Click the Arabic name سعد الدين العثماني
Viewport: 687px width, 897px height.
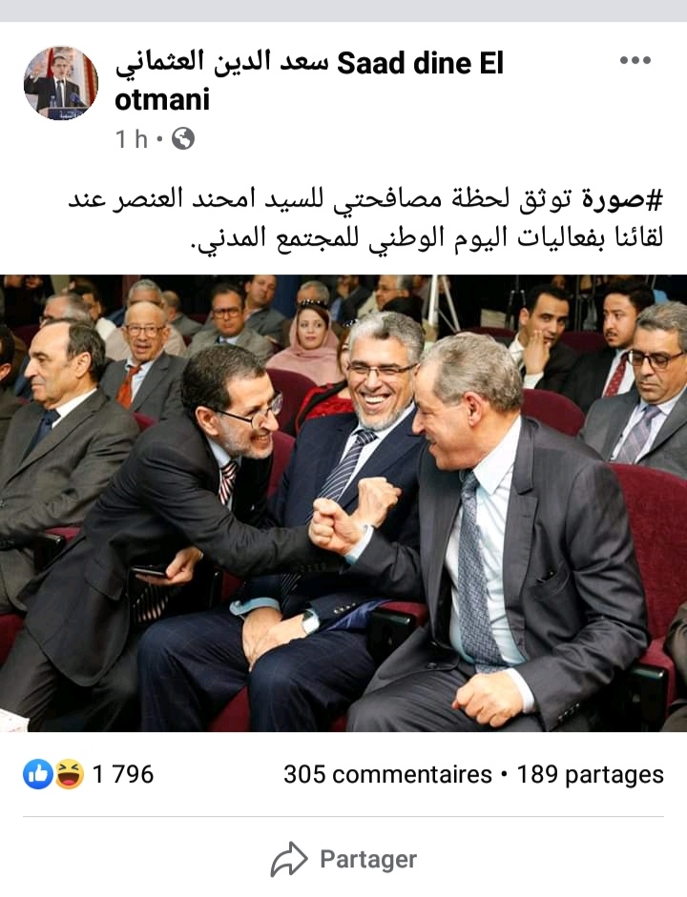pyautogui.click(x=221, y=62)
